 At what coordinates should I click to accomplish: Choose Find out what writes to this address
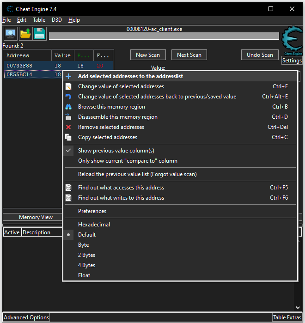180,198
